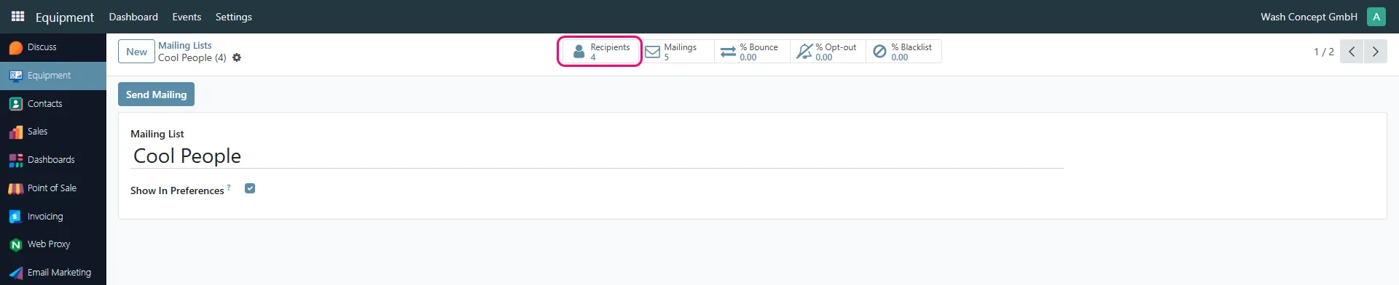Create a New mailing list
Image resolution: width=1399 pixels, height=285 pixels.
pos(136,52)
